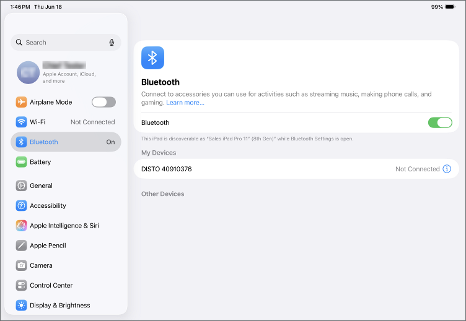Click the My Devices section header
Viewport: 466px width, 321px height.
pyautogui.click(x=159, y=153)
